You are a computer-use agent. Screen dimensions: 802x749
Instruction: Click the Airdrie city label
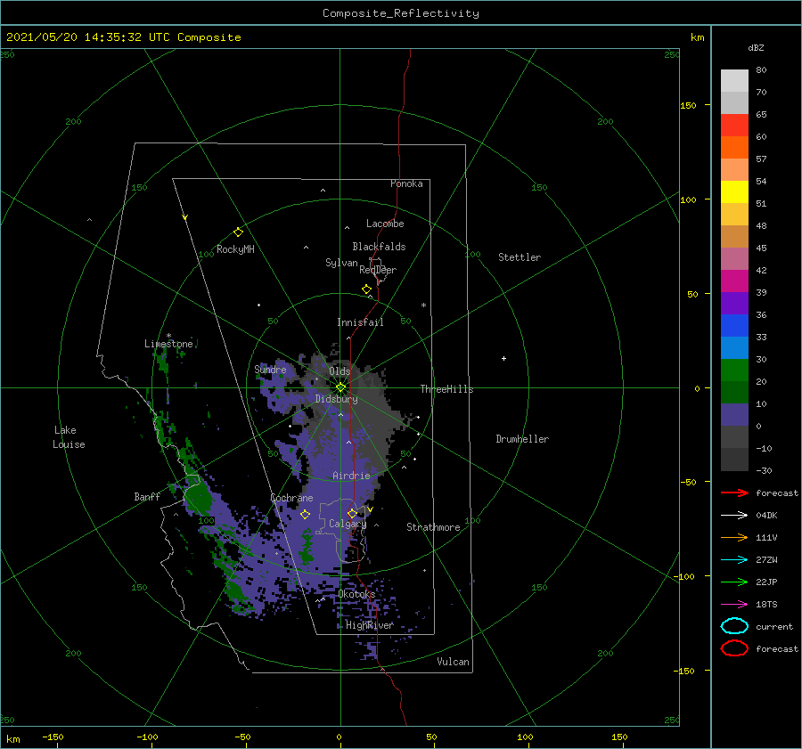351,476
